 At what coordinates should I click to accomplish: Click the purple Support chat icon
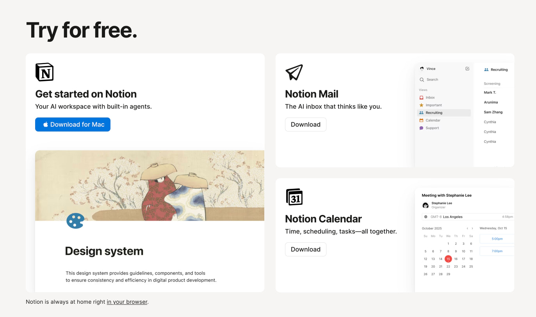[421, 128]
